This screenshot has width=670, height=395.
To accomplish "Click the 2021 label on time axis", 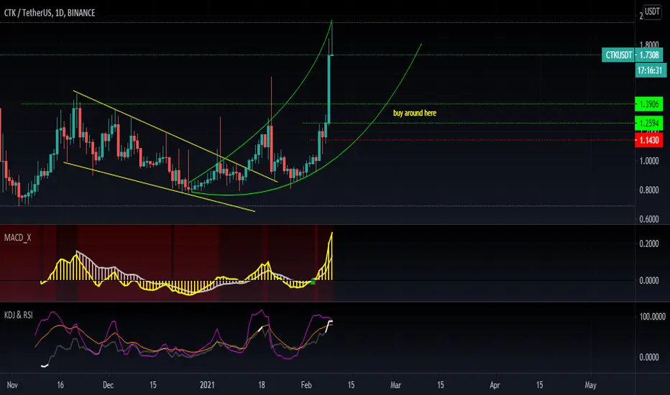I will 207,385.
